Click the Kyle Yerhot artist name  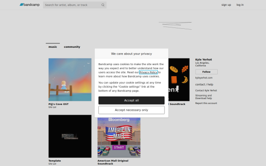tap(203, 59)
